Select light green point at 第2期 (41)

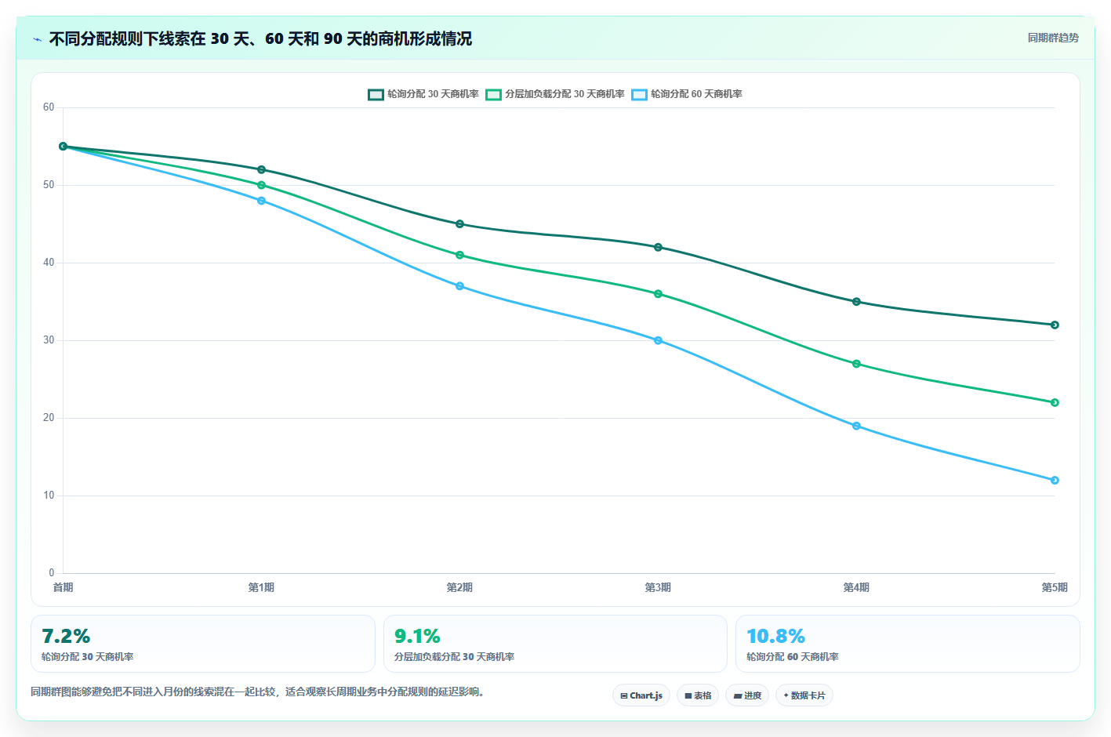click(x=460, y=255)
